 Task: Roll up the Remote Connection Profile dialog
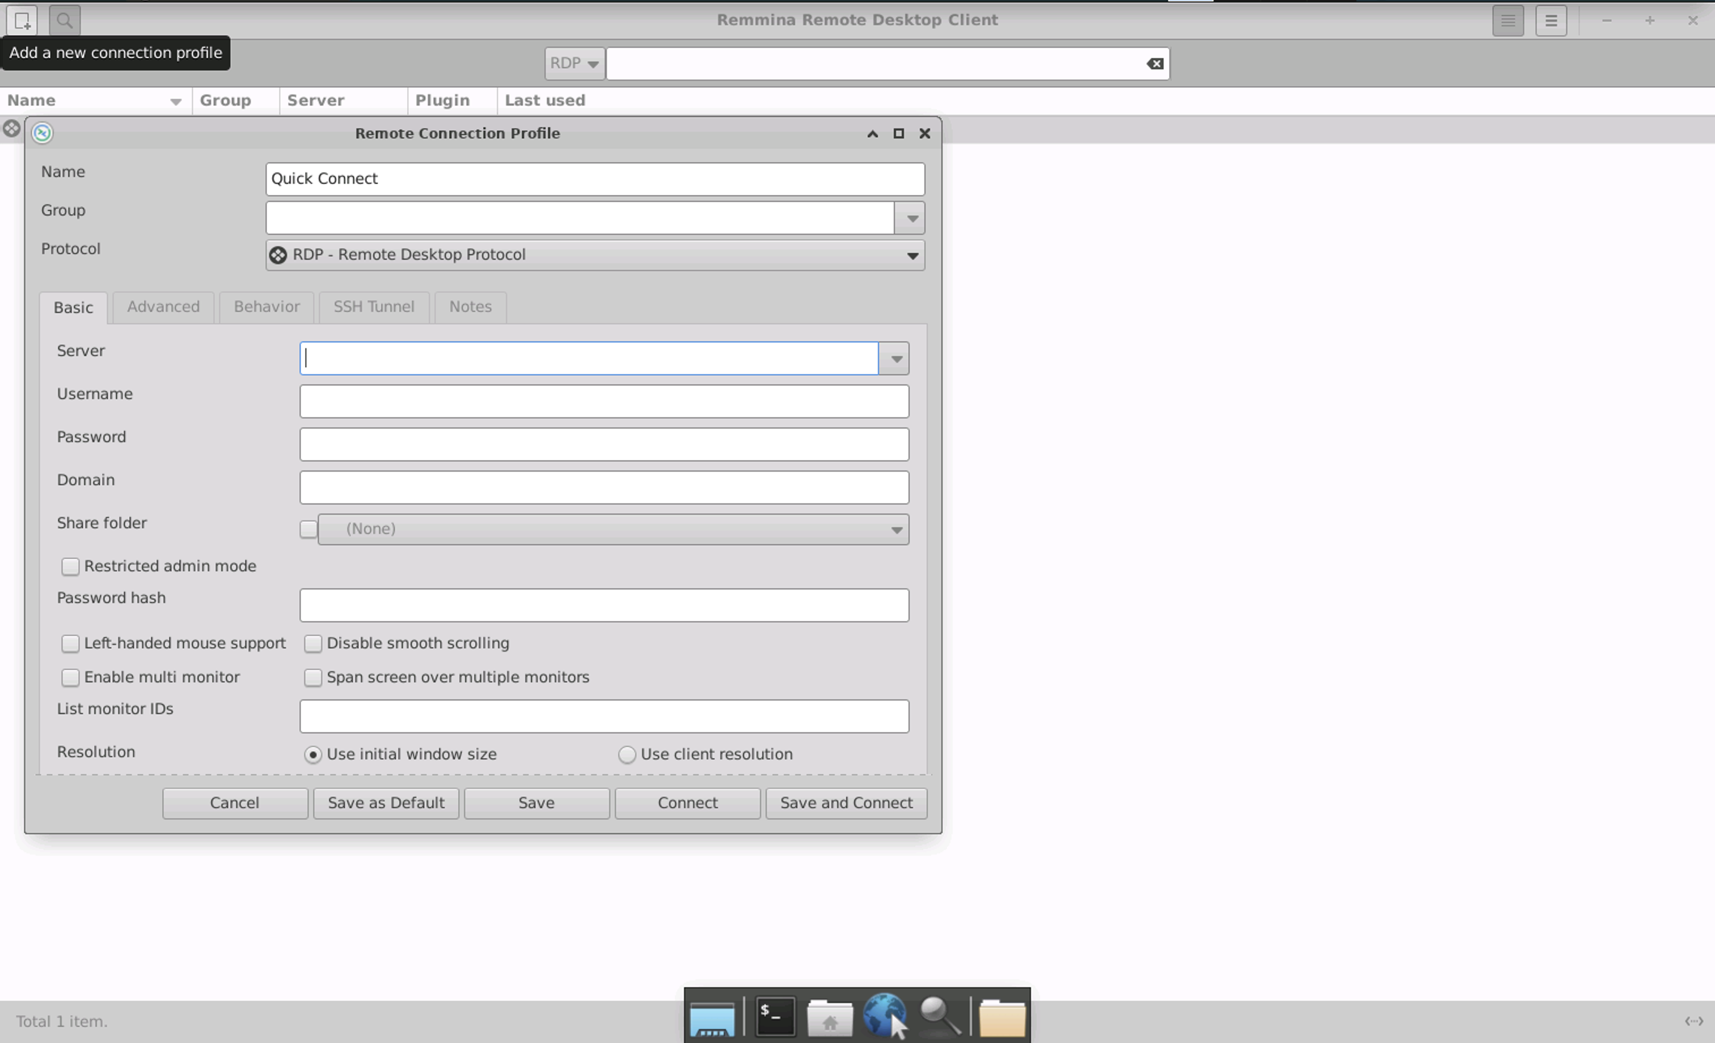(x=872, y=133)
